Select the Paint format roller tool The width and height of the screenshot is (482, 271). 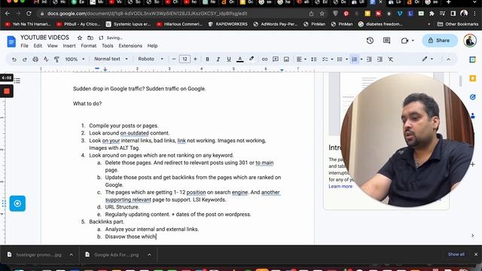[x=56, y=59]
